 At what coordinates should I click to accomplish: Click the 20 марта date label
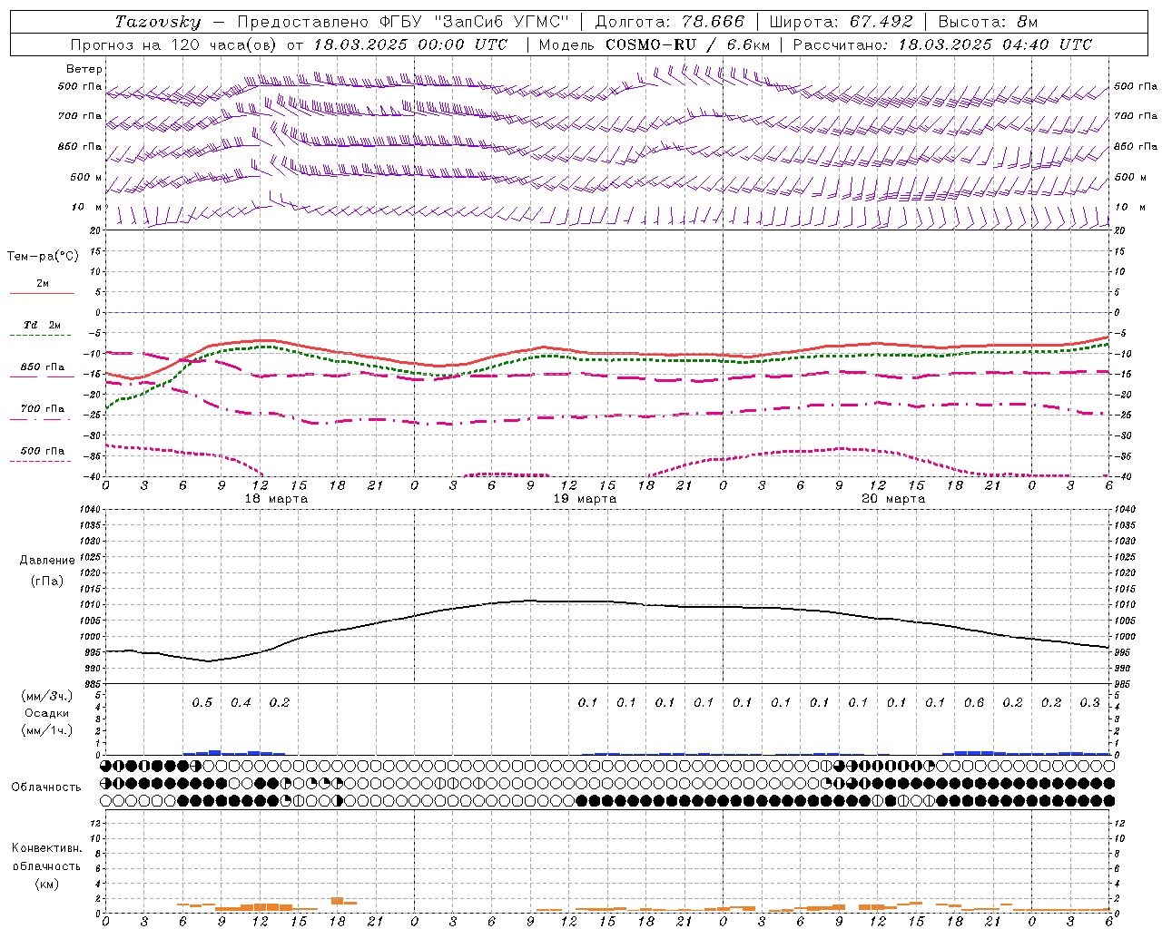pyautogui.click(x=893, y=499)
